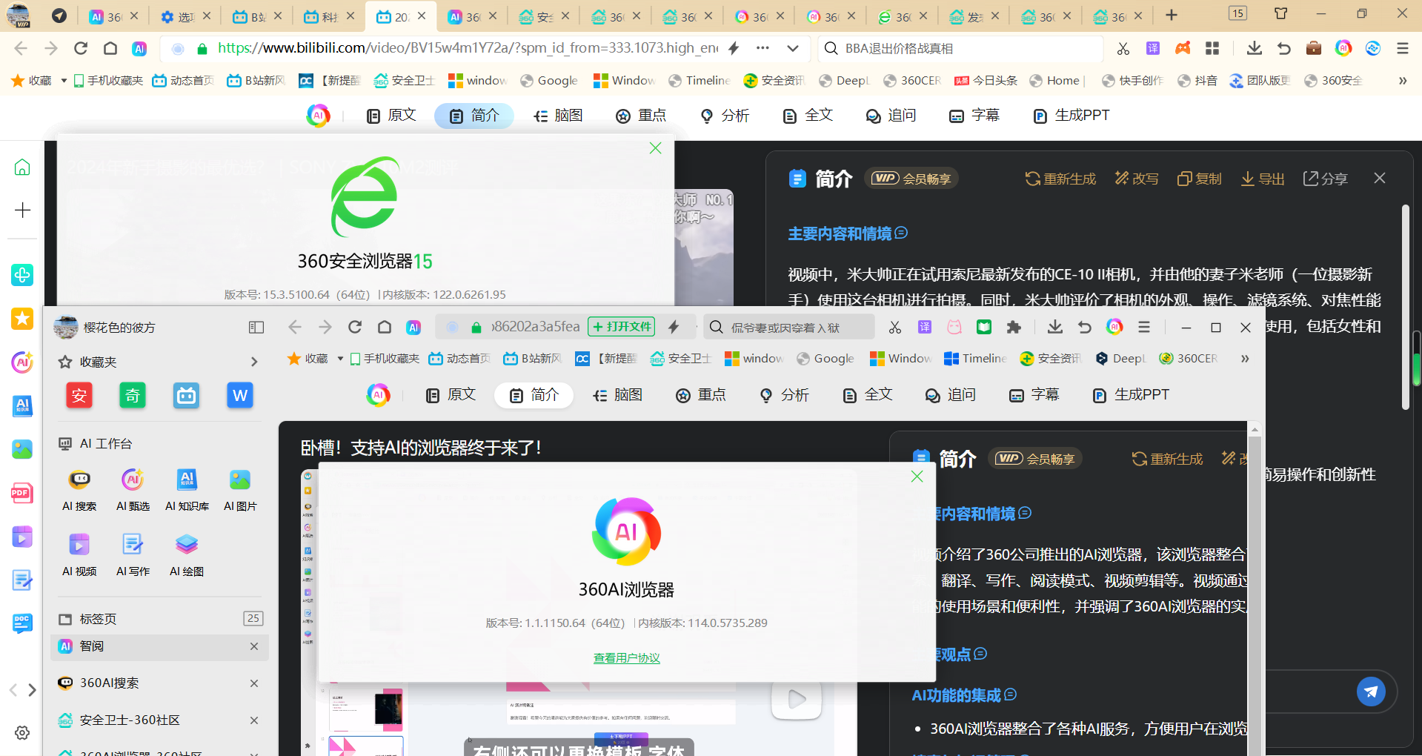This screenshot has width=1422, height=756.
Task: Click home button in front window toolbar
Action: click(385, 327)
